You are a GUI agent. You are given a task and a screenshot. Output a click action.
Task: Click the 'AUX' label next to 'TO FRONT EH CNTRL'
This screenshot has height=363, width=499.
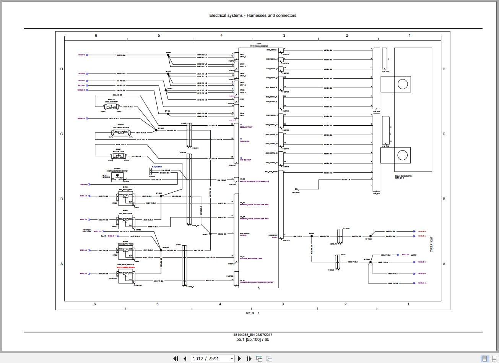(103, 236)
